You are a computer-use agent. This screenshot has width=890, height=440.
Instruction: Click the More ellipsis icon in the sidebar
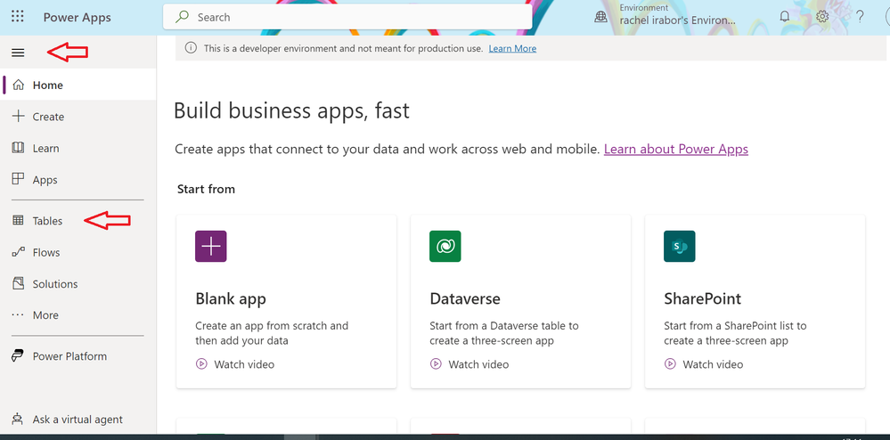tap(18, 315)
